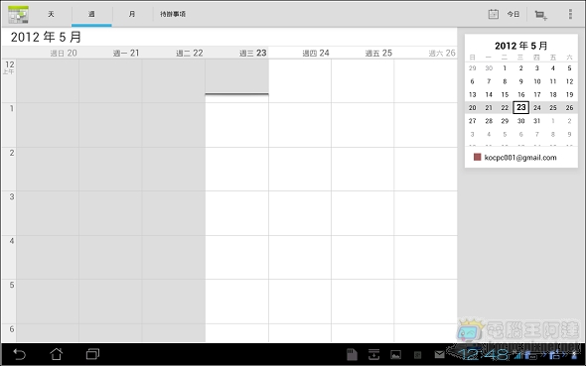Open the mail notification icon
Screen dimensions: 586x366
coord(439,354)
